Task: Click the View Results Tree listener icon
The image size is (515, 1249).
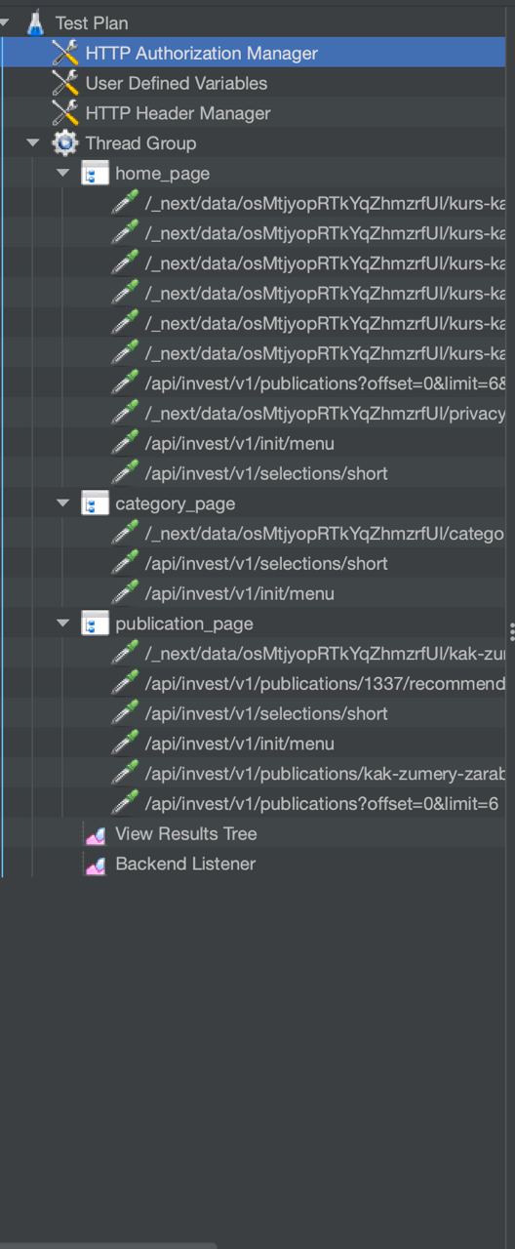Action: (95, 834)
